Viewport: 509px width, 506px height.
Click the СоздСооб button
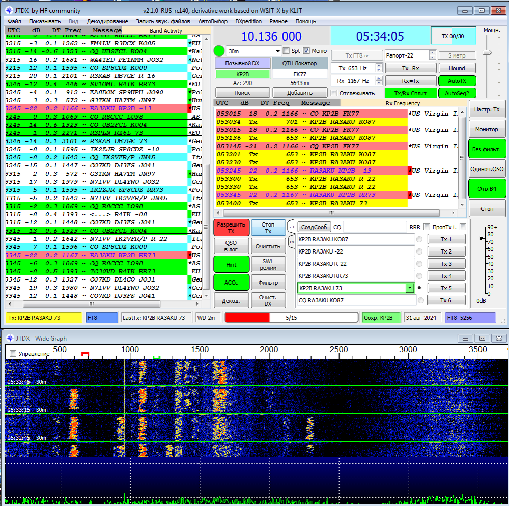[x=314, y=227]
